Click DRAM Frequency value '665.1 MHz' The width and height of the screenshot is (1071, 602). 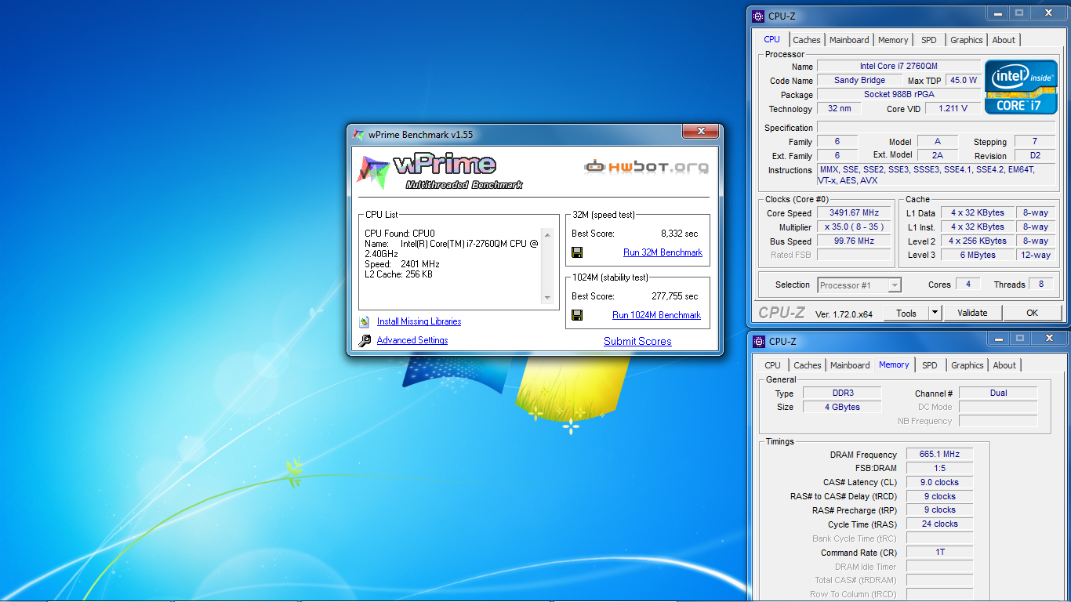coord(940,455)
